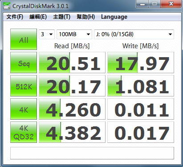This screenshot has height=167, width=183.
Task: Click the CrystalDiskMark title bar icon
Action: (7, 6)
